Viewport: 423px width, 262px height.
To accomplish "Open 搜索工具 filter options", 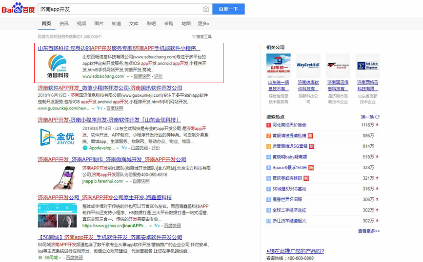I will pos(202,36).
